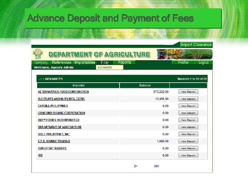The height and width of the screenshot is (186, 248).
Task: Click Logout in the navigation bar
Action: [x=204, y=62]
